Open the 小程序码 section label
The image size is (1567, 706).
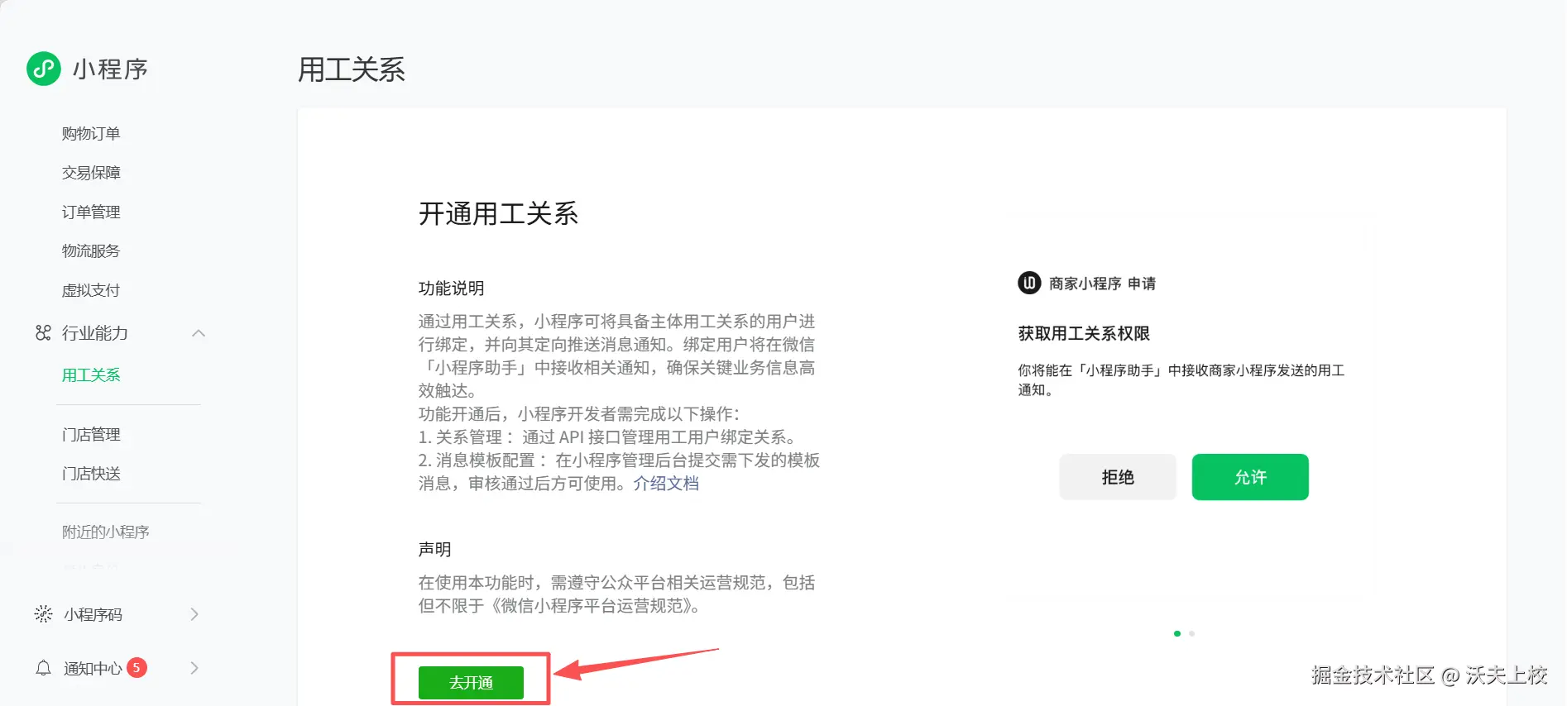[x=93, y=614]
